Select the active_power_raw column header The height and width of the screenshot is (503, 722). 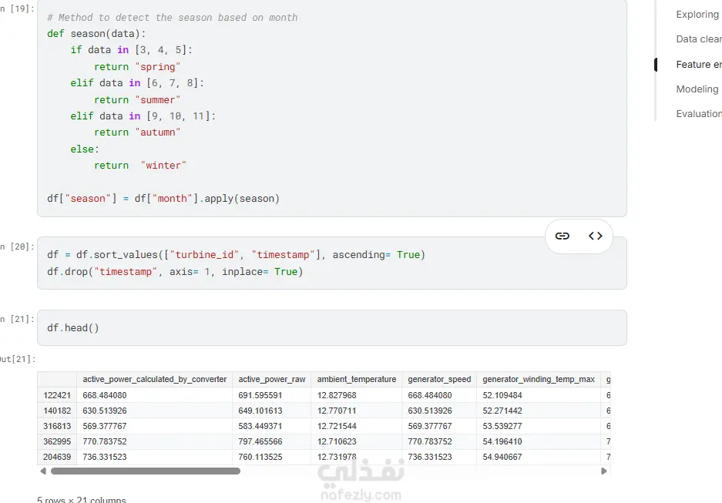coord(272,379)
